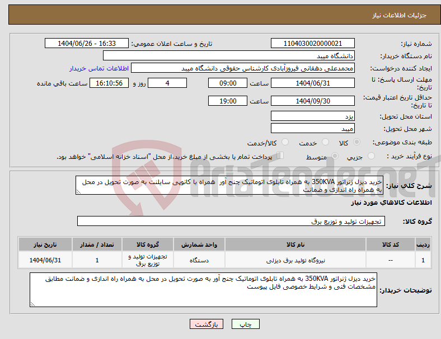Click the واحد شمارش column header

tap(199, 244)
